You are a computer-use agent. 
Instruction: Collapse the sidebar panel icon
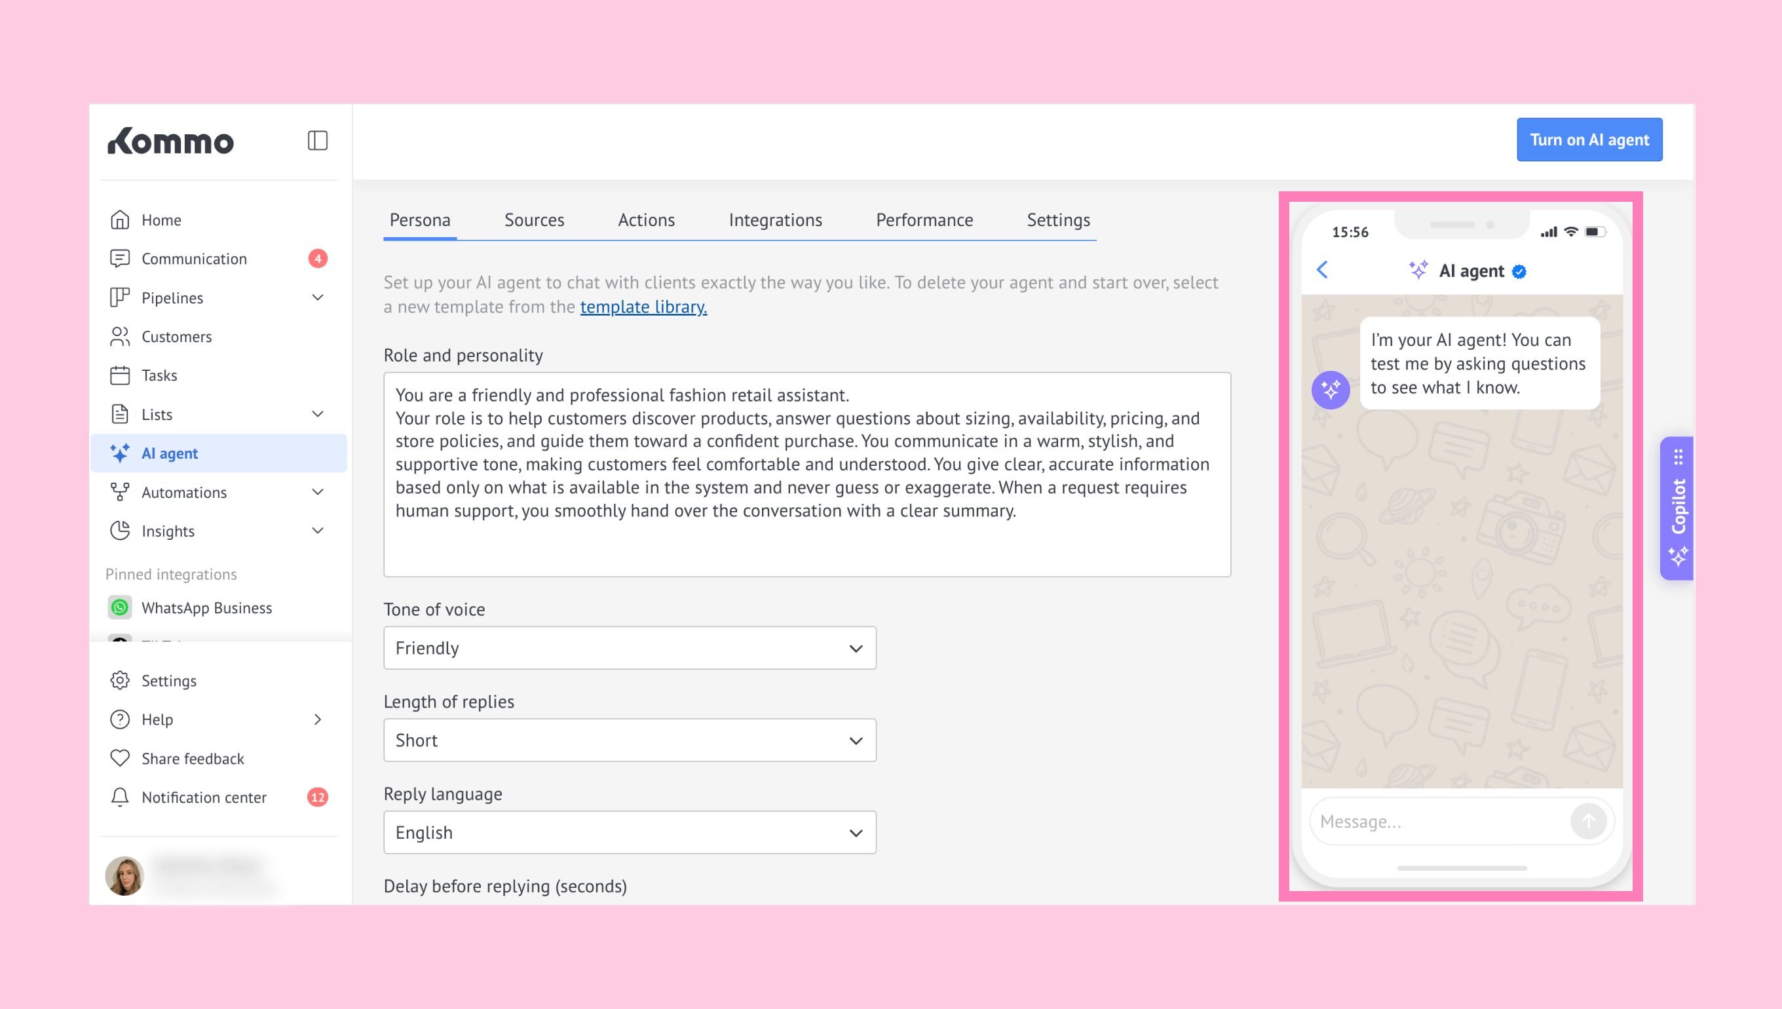(317, 141)
